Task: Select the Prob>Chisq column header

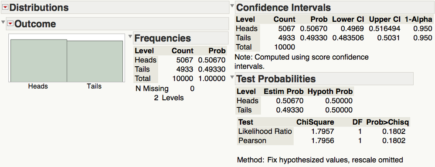Action: [x=387, y=122]
